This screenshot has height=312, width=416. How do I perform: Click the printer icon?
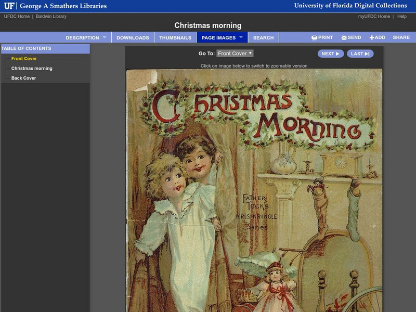(x=314, y=37)
